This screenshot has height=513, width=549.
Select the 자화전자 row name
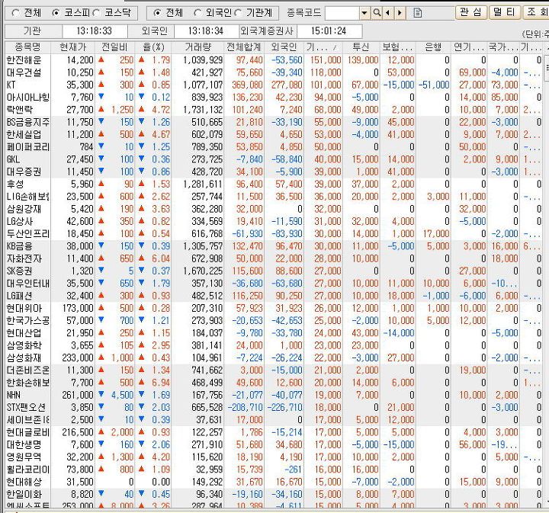(24, 258)
